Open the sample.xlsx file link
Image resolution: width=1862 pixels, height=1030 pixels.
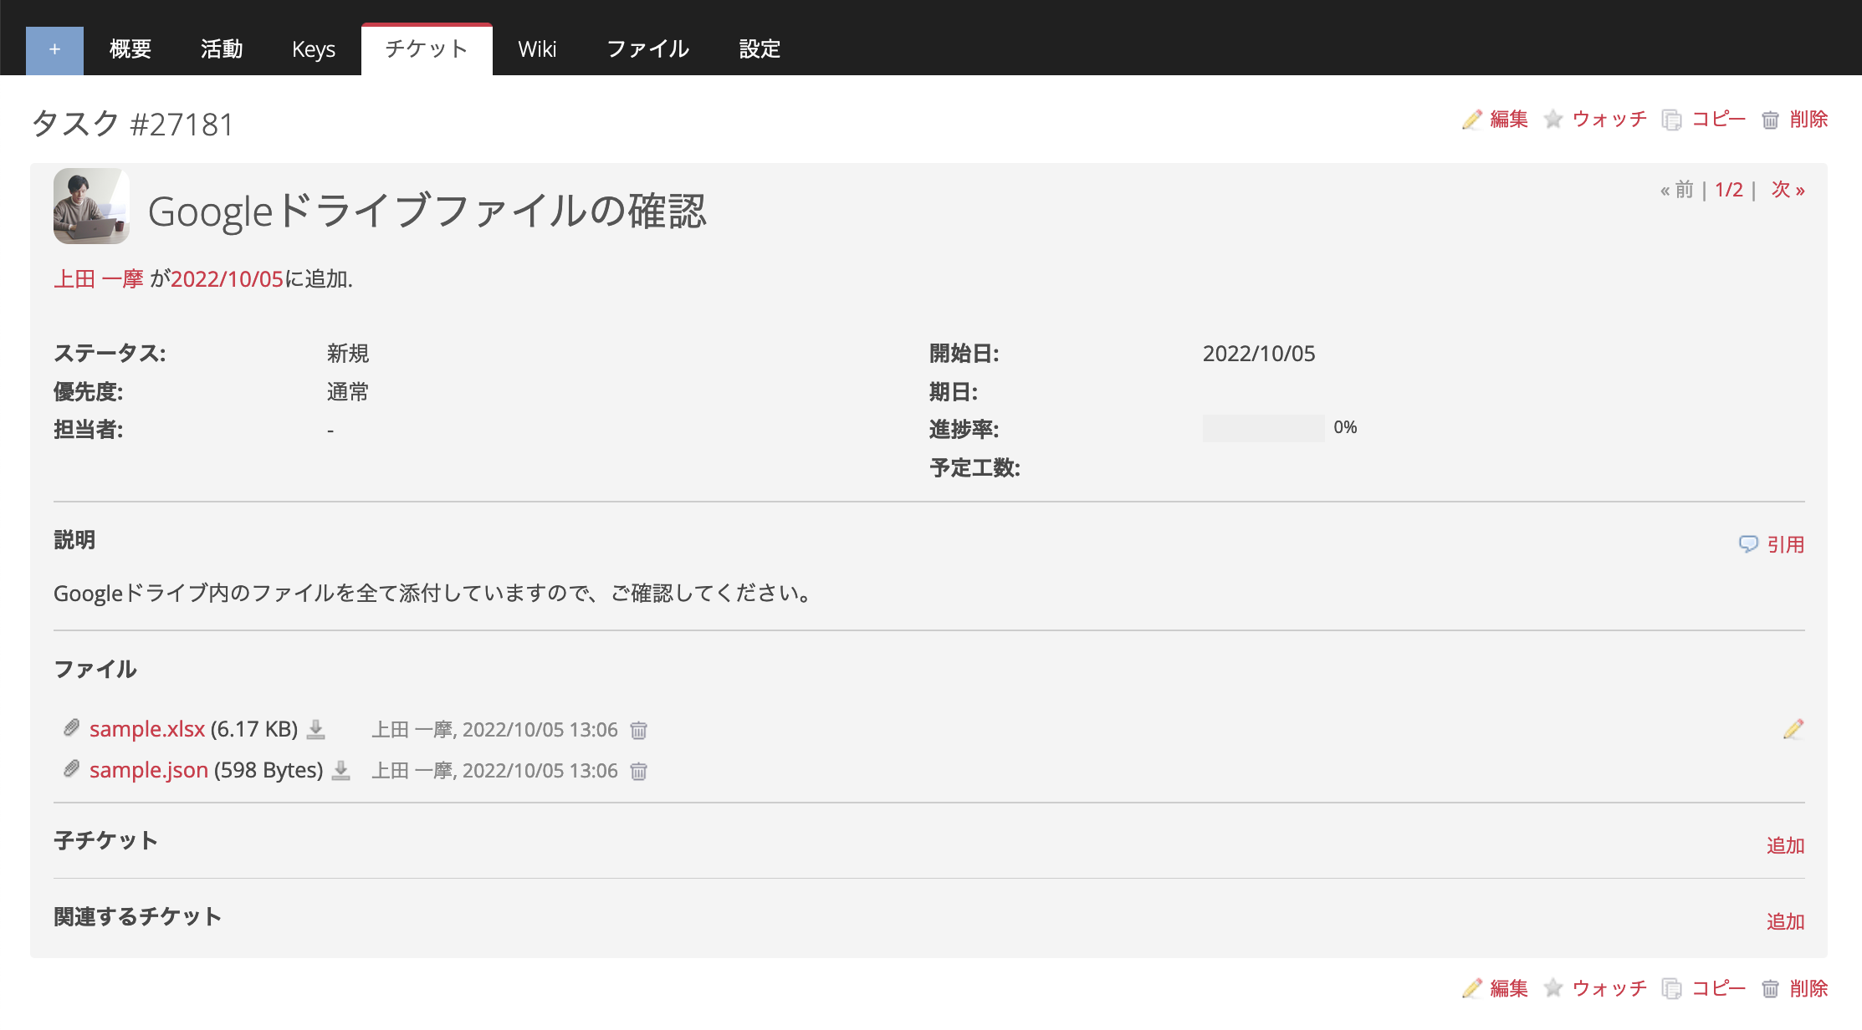click(x=147, y=729)
